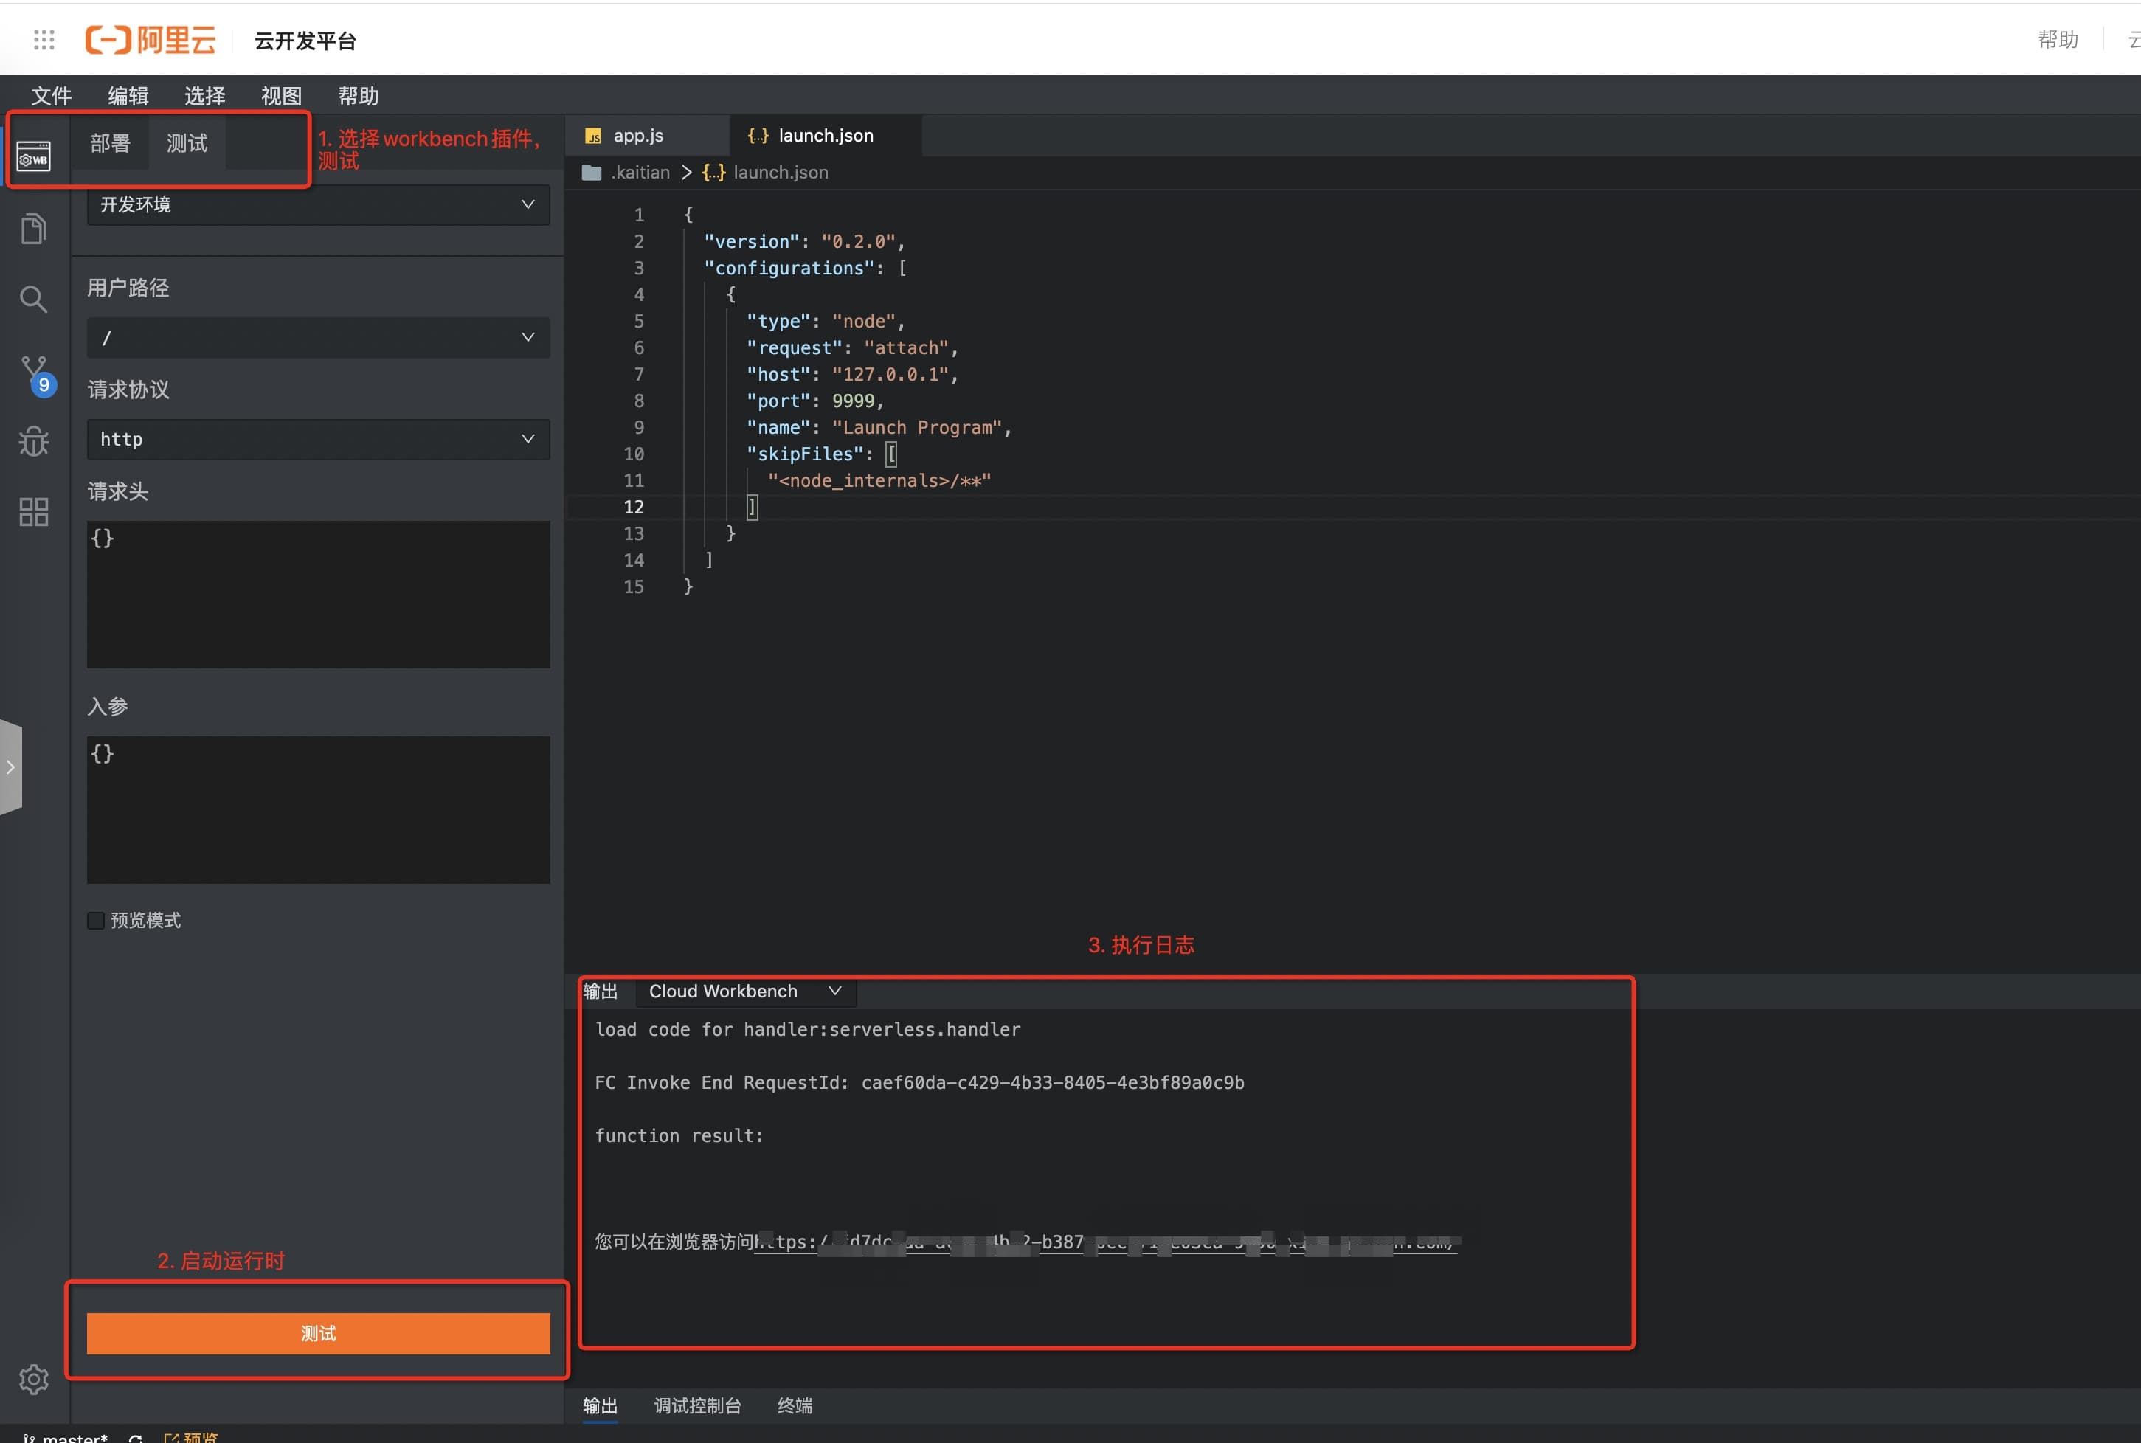2141x1443 pixels.
Task: Open the 文件 menu
Action: pyautogui.click(x=52, y=96)
